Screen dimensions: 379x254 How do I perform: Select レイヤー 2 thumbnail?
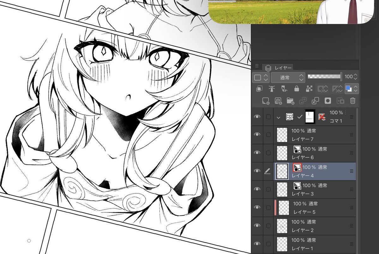[x=282, y=226]
